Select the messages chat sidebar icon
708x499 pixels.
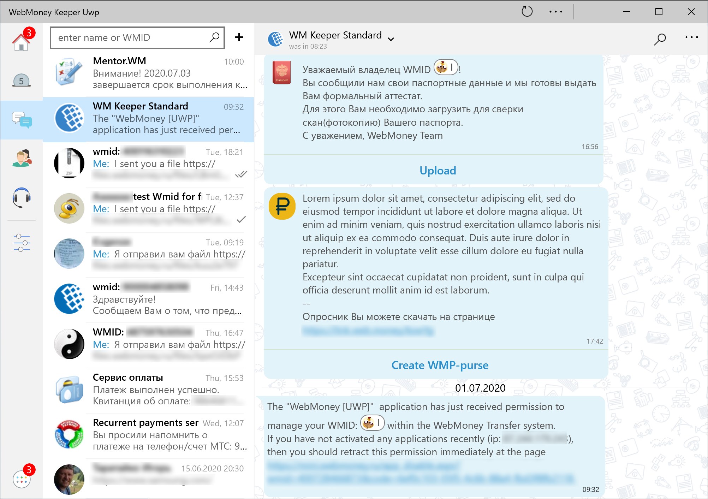click(21, 120)
